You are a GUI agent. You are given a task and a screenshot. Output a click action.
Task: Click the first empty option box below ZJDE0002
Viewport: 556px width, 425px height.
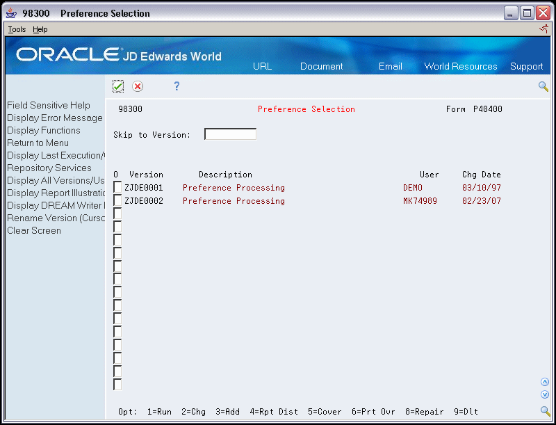point(117,214)
